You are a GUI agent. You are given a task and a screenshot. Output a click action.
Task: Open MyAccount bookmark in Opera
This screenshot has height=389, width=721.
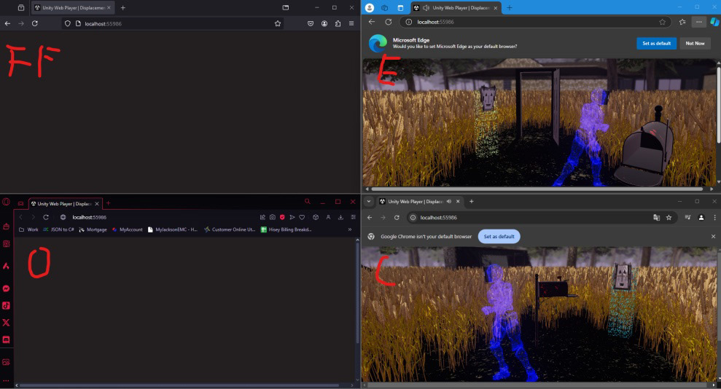(x=128, y=229)
